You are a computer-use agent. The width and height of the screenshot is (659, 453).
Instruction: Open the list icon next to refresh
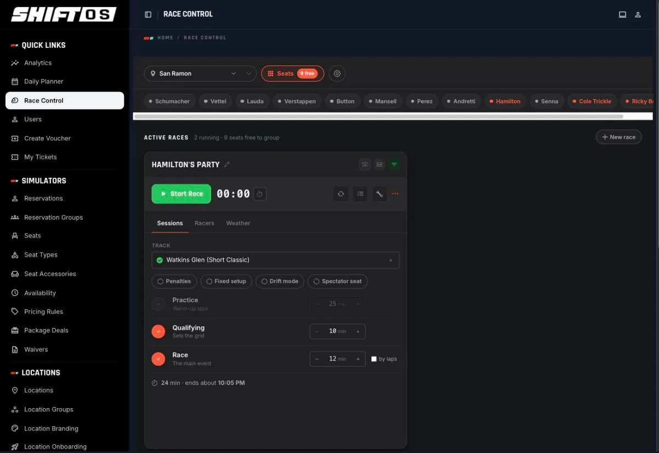click(x=360, y=194)
